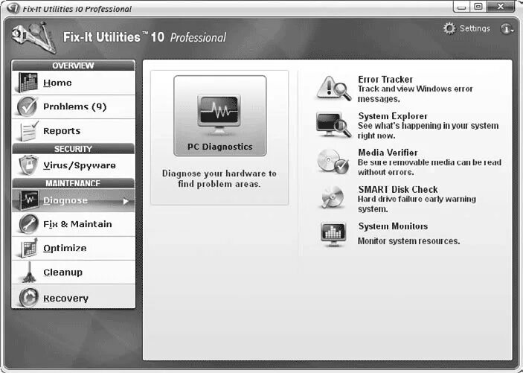Image resolution: width=523 pixels, height=373 pixels.
Task: Minimize the Fix-It Utilities window
Action: 462,7
